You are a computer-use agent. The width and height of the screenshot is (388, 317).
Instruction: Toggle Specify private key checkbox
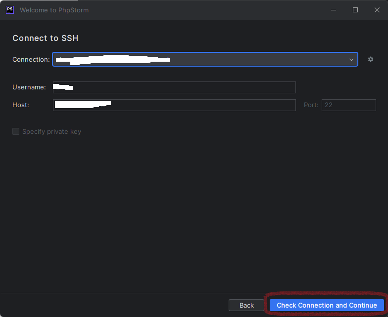click(16, 131)
